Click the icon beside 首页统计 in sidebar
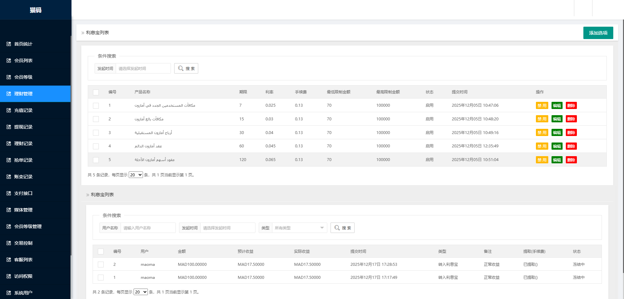Screen dimensions: 624x299 coord(9,44)
